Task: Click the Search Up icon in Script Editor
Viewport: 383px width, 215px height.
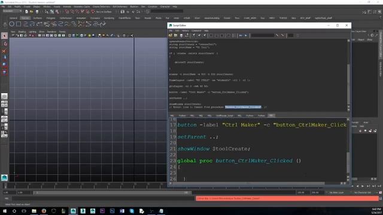Action: (x=282, y=36)
